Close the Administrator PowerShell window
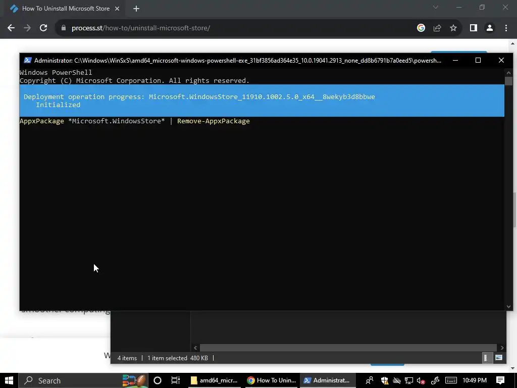This screenshot has height=388, width=517. pos(501,61)
